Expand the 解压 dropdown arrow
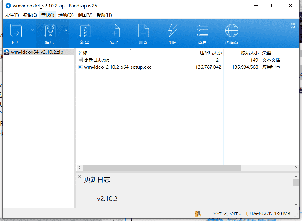302x221 pixels. [x=66, y=30]
